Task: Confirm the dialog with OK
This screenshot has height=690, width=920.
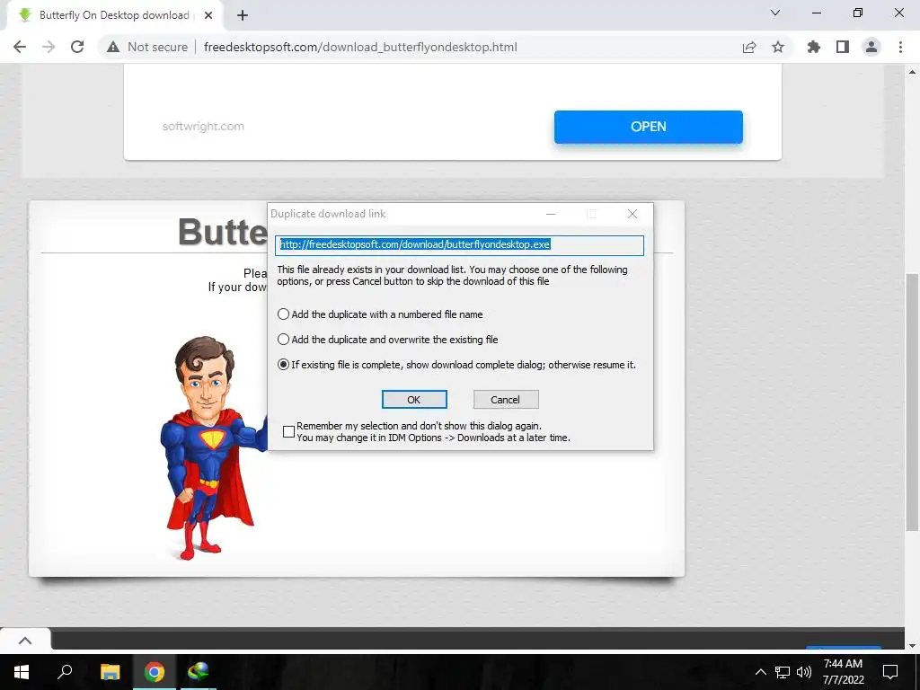Action: (x=414, y=400)
